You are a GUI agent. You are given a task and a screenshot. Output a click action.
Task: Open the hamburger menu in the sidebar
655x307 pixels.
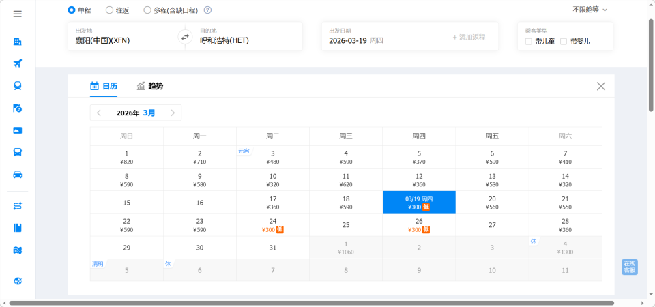18,14
